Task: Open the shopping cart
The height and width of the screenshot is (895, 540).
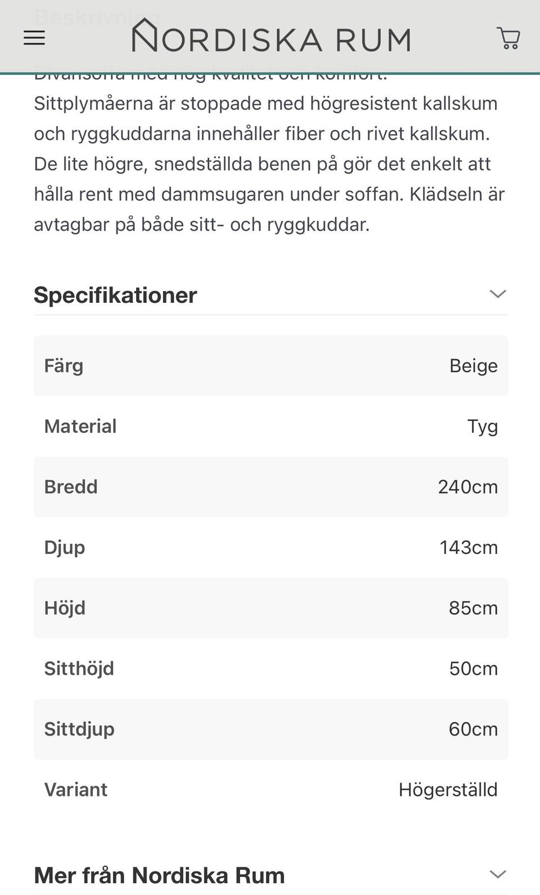Action: coord(508,38)
